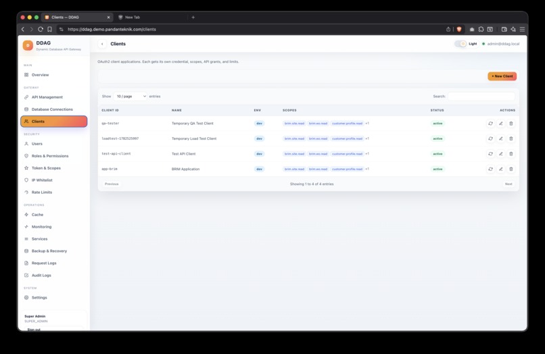Viewport: 545px width, 354px height.
Task: Regenerate secret for test-api-client
Action: 490,153
